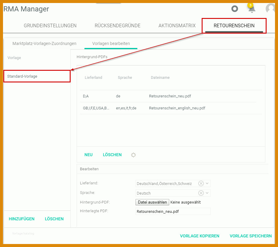Open notifications bell with badge 3
Screen dimensions: 278x247
pos(252,8)
